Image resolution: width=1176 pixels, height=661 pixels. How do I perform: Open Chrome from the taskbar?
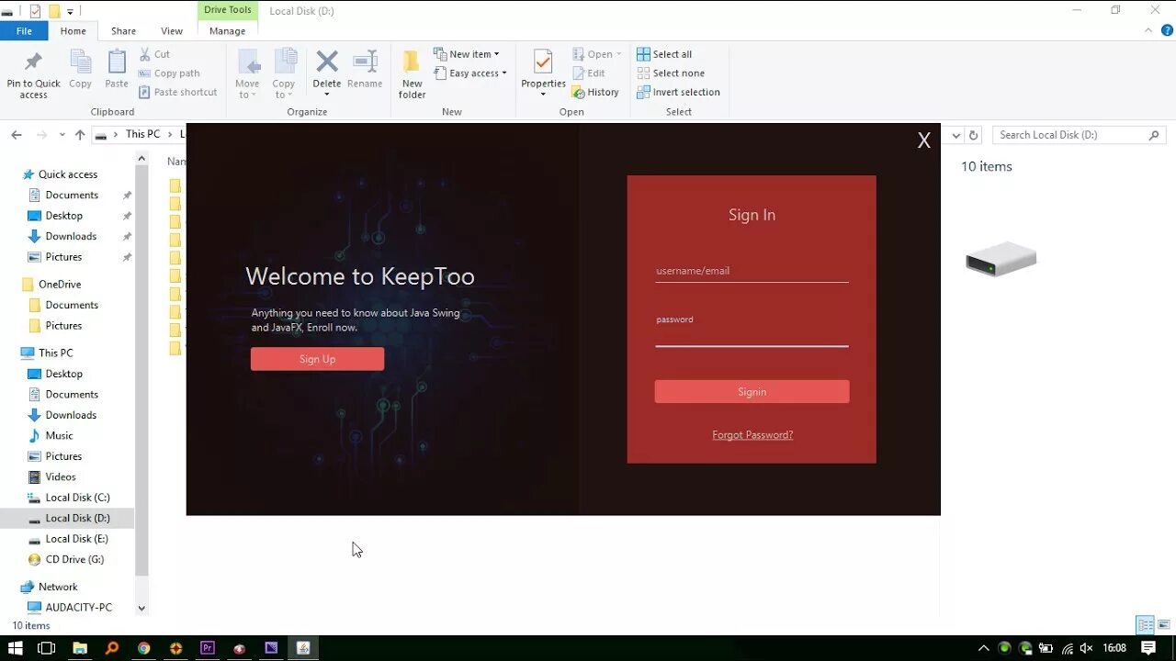click(144, 648)
